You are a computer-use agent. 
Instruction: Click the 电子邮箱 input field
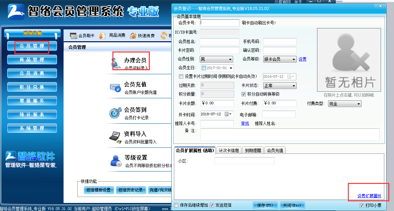click(279, 114)
